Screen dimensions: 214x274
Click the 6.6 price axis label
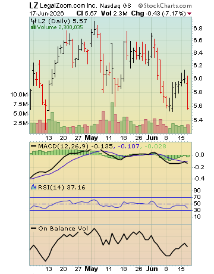click(198, 41)
